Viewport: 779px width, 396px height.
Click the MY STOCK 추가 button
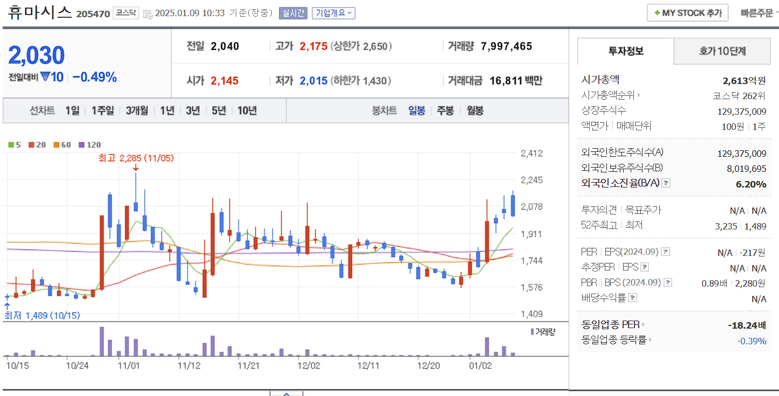(687, 12)
